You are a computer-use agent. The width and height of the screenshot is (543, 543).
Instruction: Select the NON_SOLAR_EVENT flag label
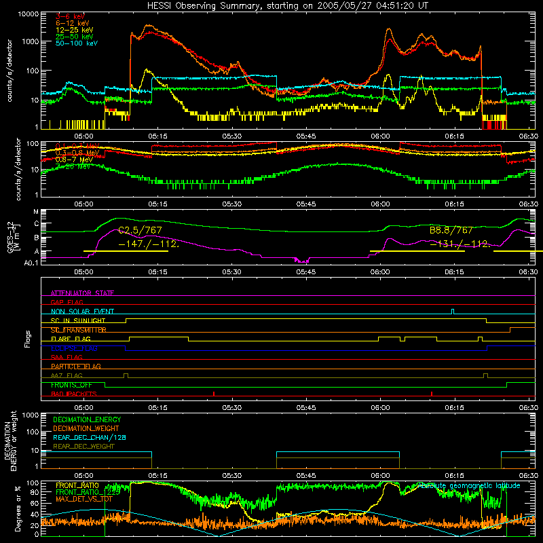pyautogui.click(x=82, y=312)
